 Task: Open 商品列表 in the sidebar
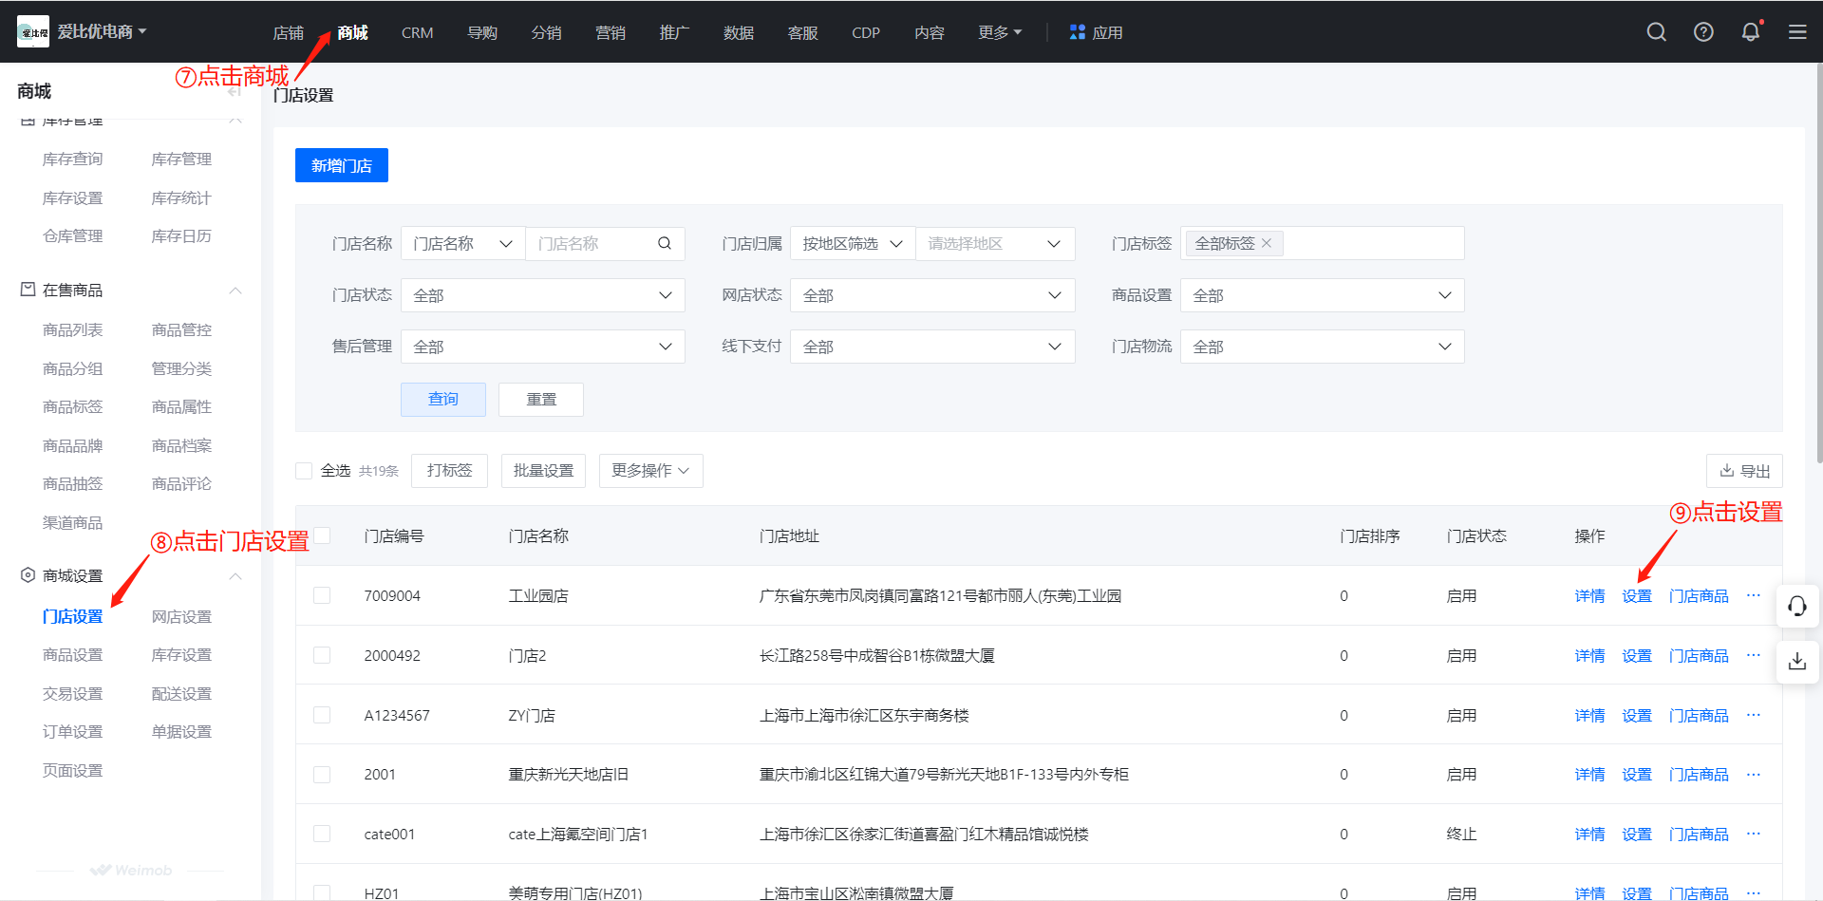[72, 329]
